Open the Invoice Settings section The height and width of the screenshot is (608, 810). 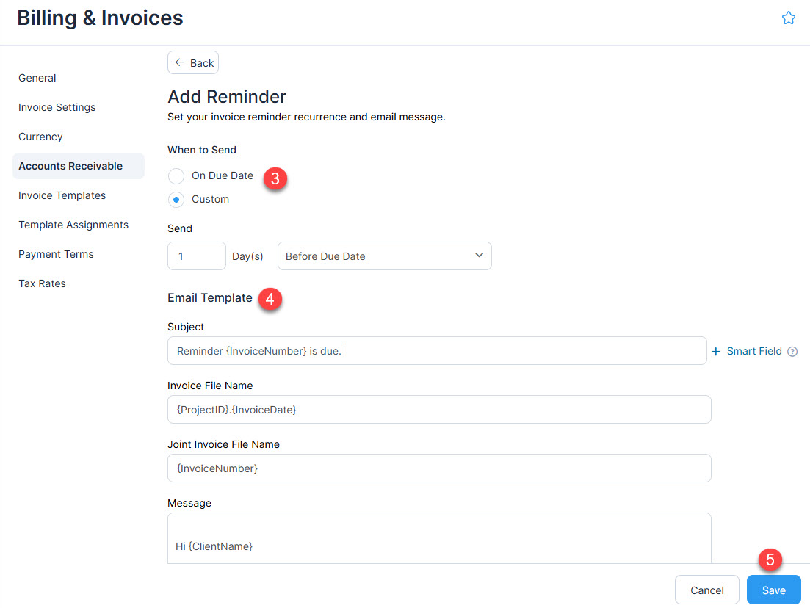pos(57,107)
